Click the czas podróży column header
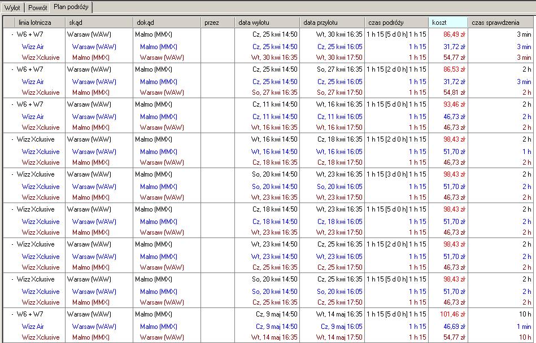The image size is (536, 343). [x=396, y=23]
